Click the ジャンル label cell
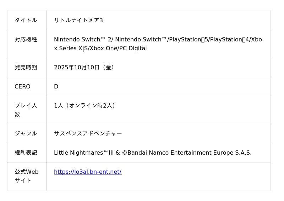284x201 pixels. point(26,133)
